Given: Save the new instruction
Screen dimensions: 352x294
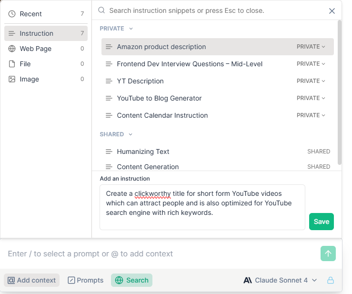Looking at the screenshot, I should pyautogui.click(x=321, y=222).
